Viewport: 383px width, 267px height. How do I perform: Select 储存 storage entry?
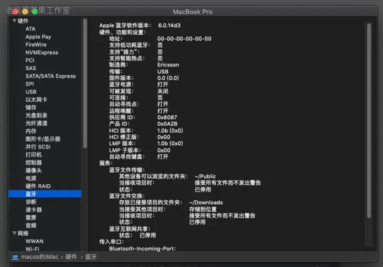[31, 107]
